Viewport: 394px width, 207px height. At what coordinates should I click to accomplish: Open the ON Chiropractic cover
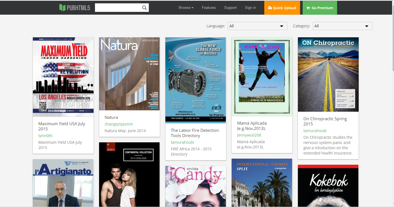tap(328, 74)
